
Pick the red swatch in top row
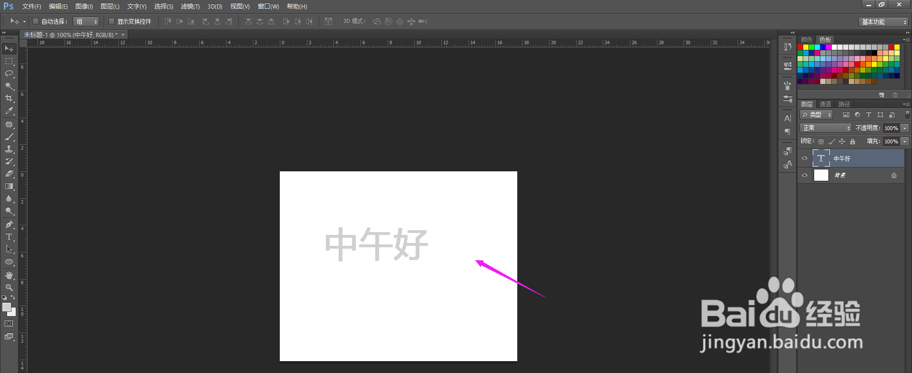(800, 47)
